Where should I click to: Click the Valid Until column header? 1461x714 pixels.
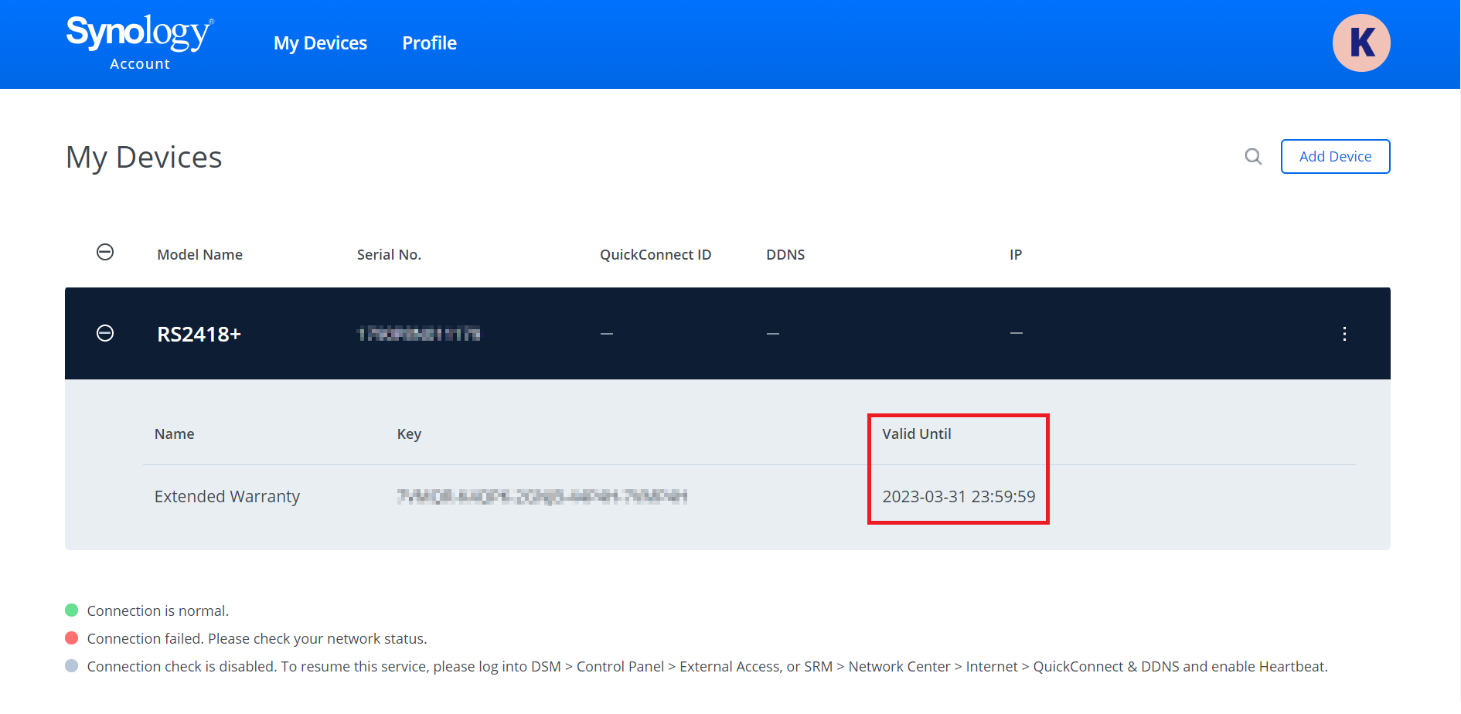pos(916,434)
